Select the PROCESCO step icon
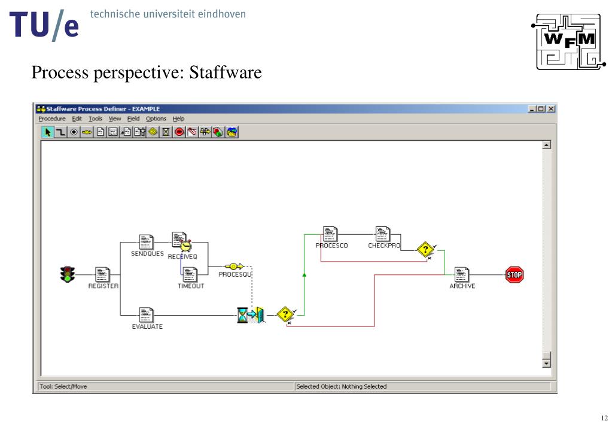The height and width of the screenshot is (424, 612). 330,234
